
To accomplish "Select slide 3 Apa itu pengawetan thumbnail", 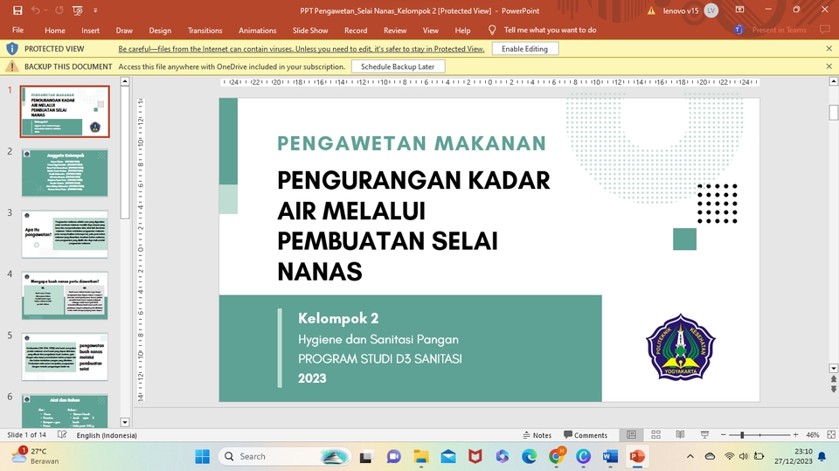I will click(x=65, y=234).
